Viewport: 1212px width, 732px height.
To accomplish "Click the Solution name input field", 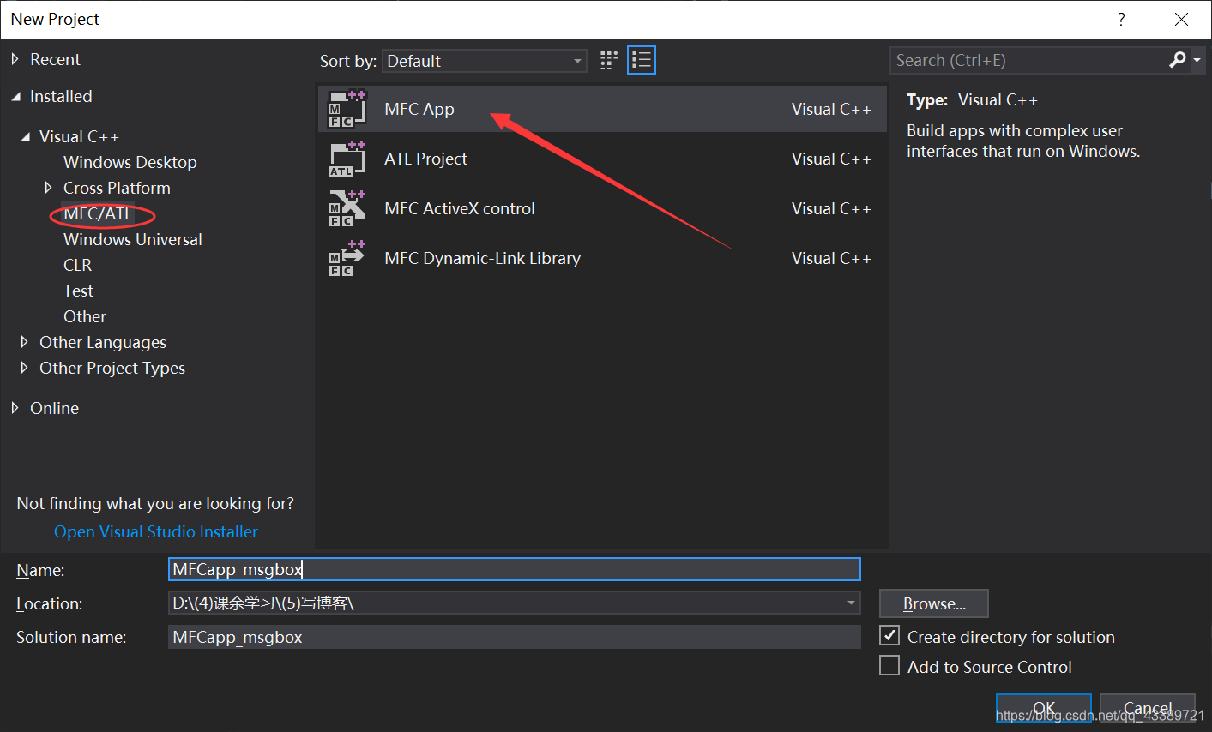I will (515, 637).
